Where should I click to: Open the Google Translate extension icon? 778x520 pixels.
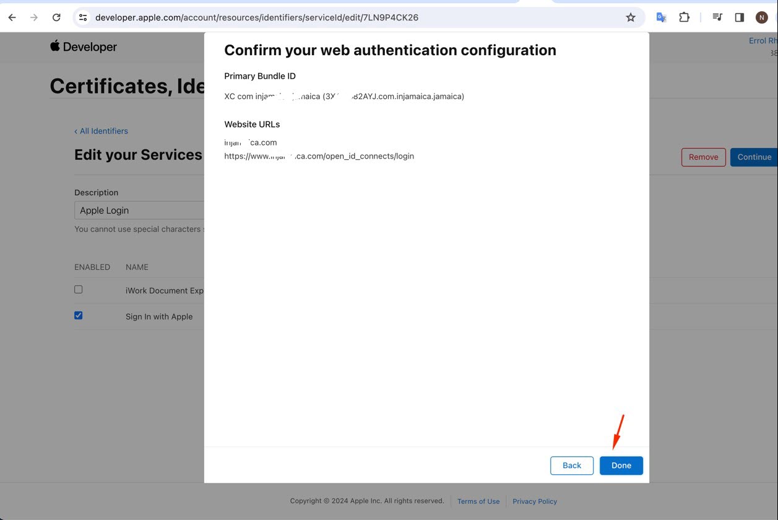coord(661,17)
